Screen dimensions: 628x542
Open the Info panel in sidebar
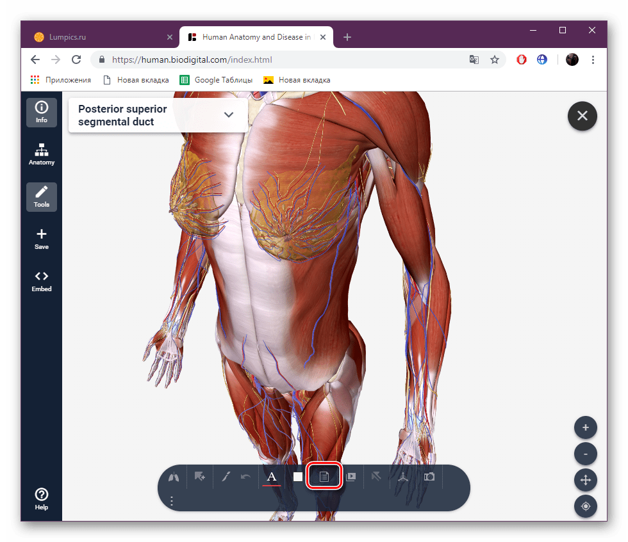pyautogui.click(x=42, y=112)
